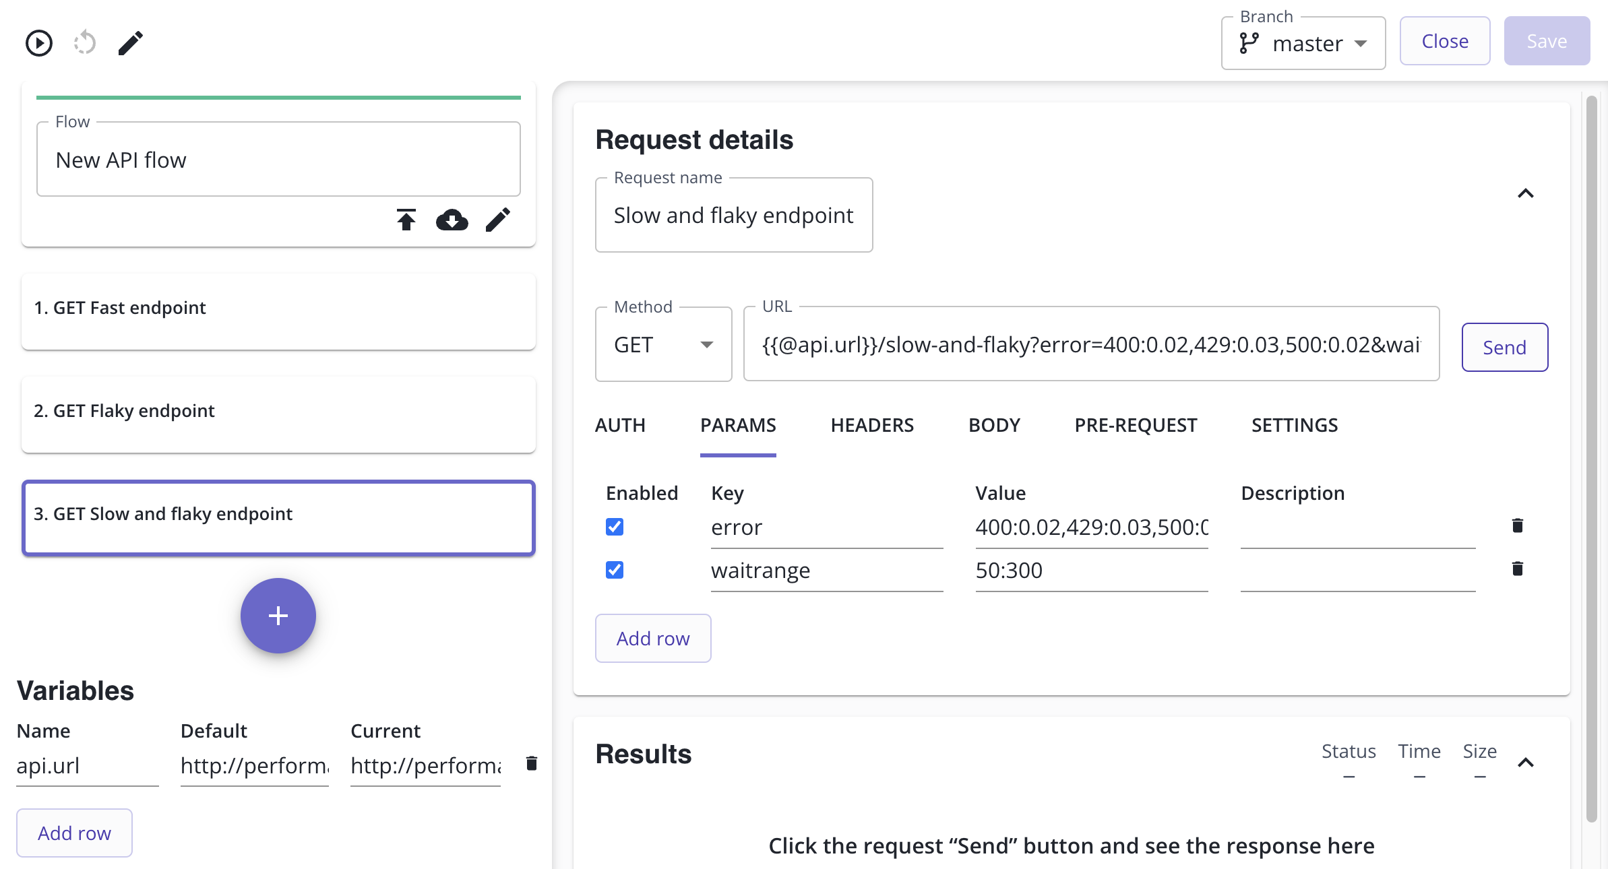Click the Send request button
Viewport: 1608px width, 869px height.
[x=1504, y=348]
